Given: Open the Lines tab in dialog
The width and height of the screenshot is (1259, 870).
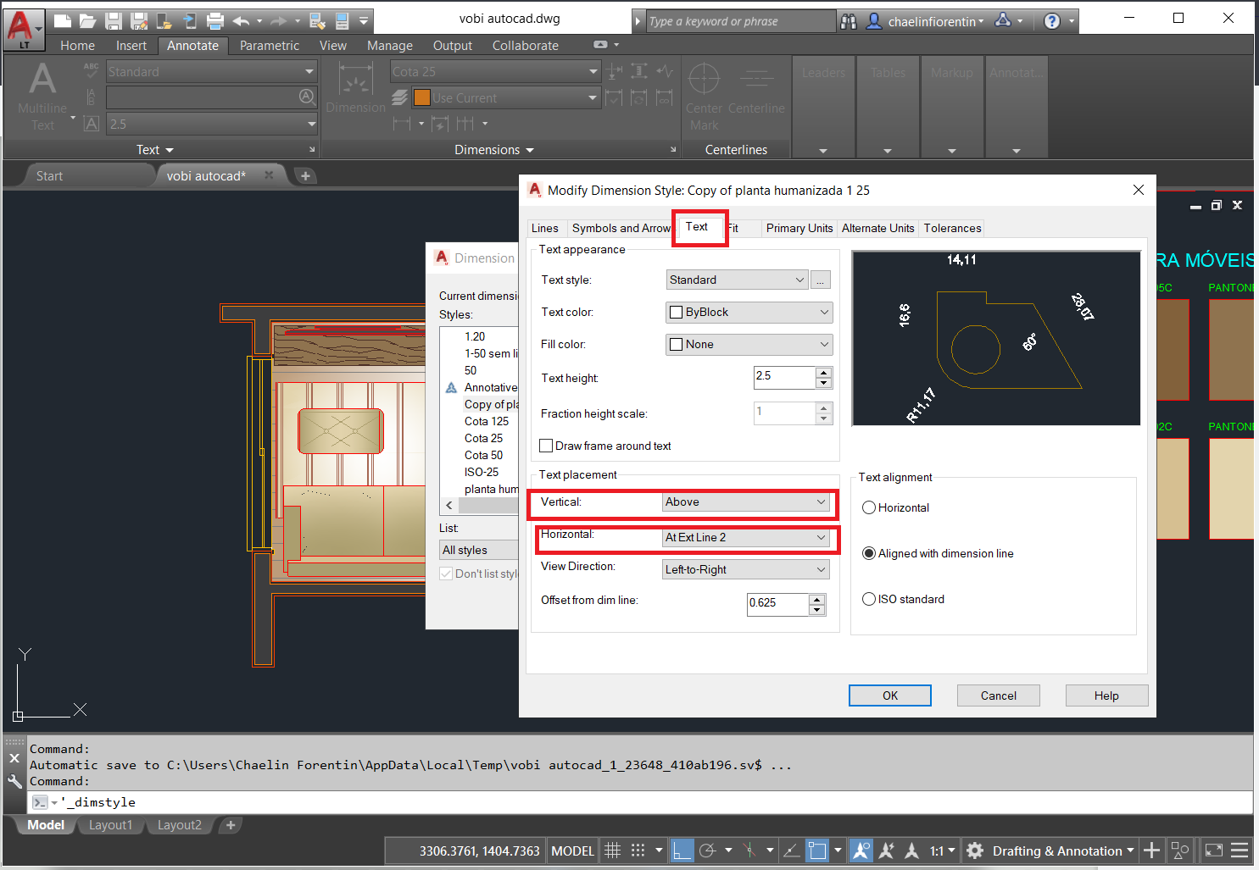Looking at the screenshot, I should tap(545, 228).
